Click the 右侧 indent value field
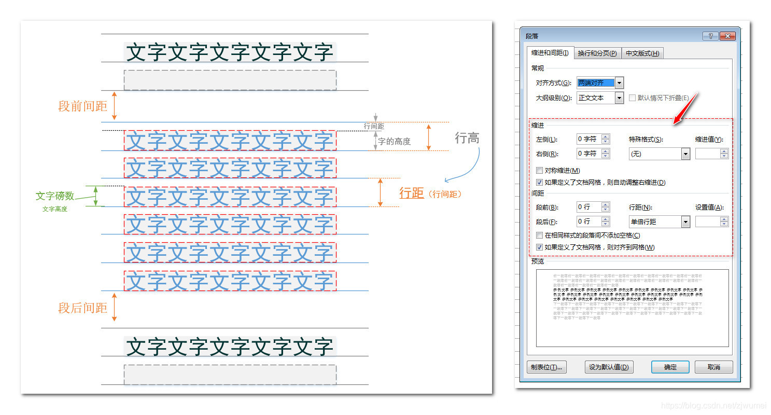This screenshot has width=771, height=415. pyautogui.click(x=588, y=154)
